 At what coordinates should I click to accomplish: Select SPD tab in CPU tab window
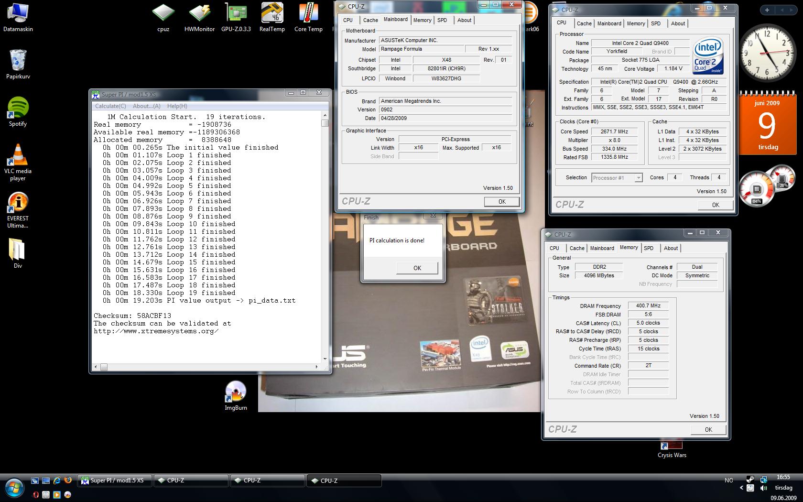point(656,23)
